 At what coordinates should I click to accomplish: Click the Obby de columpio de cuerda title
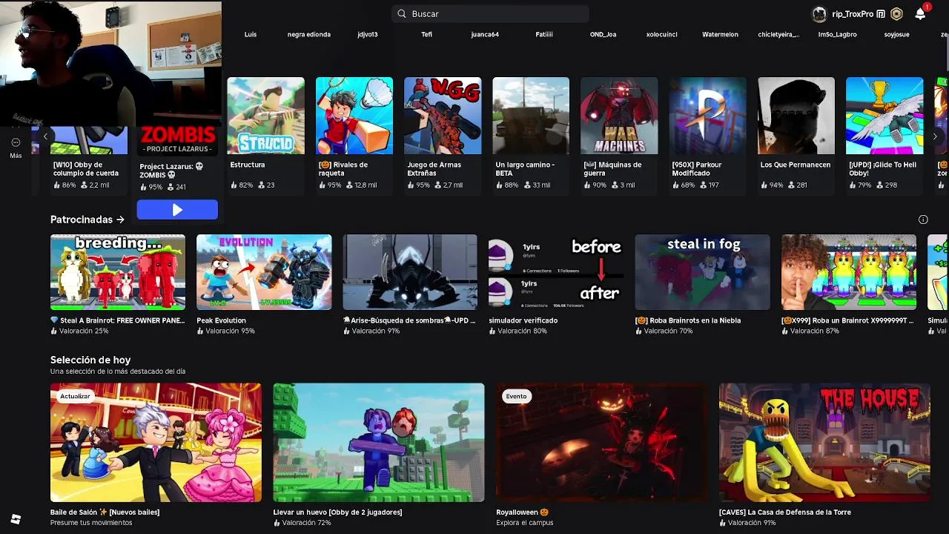coord(85,168)
